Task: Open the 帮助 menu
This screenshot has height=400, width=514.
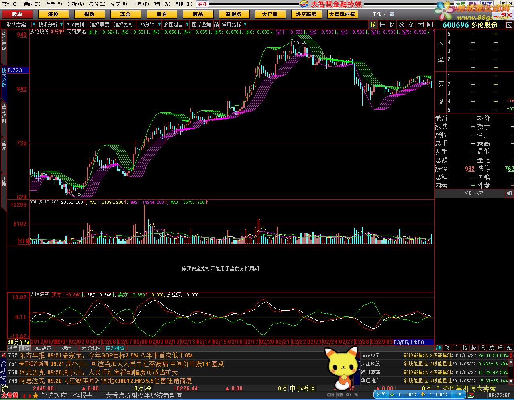Action: click(x=184, y=4)
